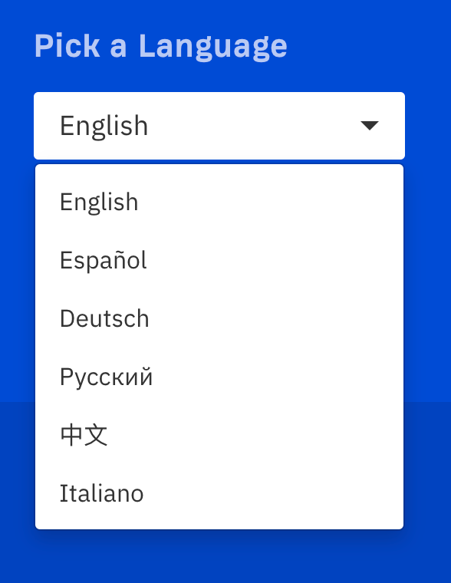Collapse the dropdown using the caret arrow
The width and height of the screenshot is (451, 583).
coord(370,125)
